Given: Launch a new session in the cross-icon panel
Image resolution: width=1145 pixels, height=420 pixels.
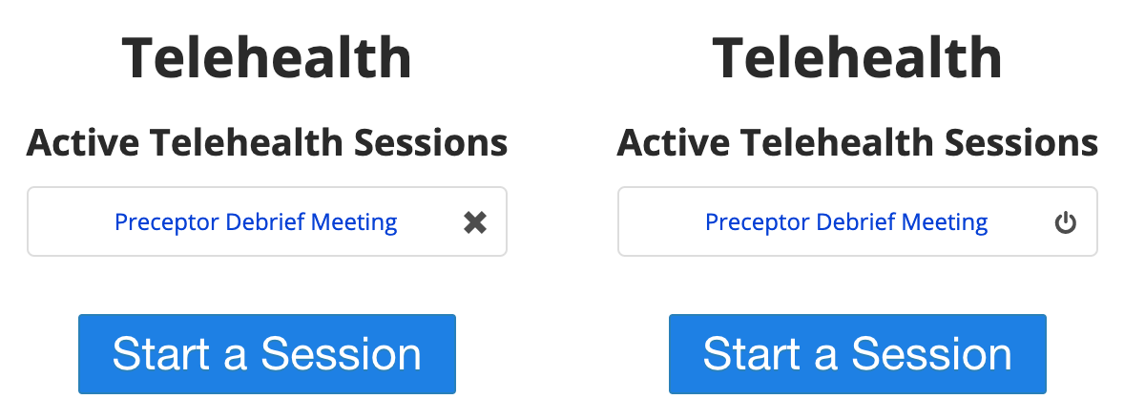Looking at the screenshot, I should 267,354.
